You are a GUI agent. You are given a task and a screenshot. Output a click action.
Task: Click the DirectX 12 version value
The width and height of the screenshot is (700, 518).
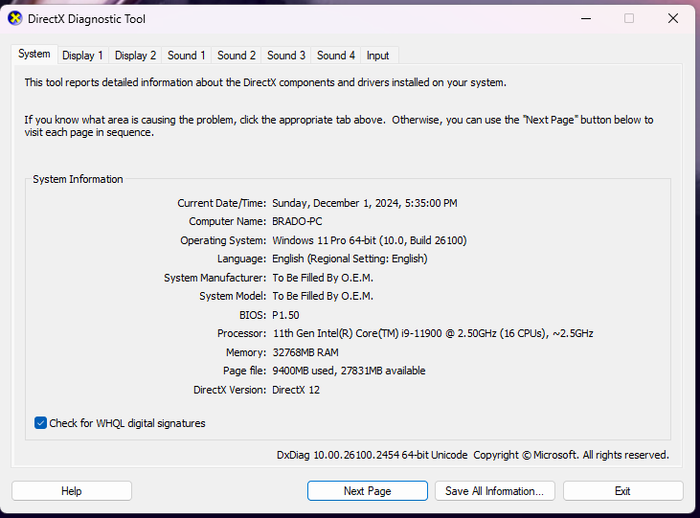296,390
